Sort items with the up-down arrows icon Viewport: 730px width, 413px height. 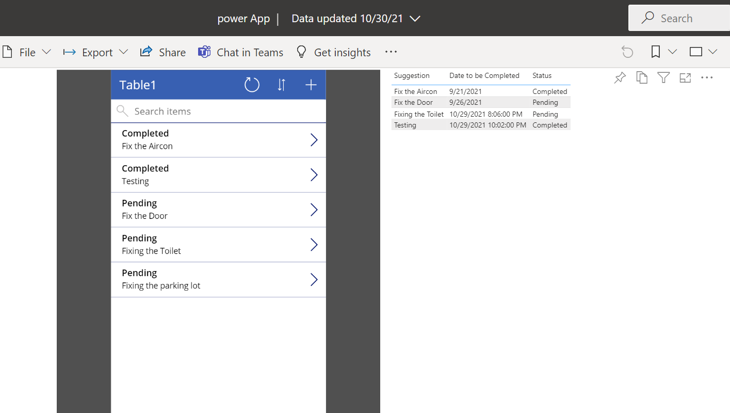tap(281, 85)
